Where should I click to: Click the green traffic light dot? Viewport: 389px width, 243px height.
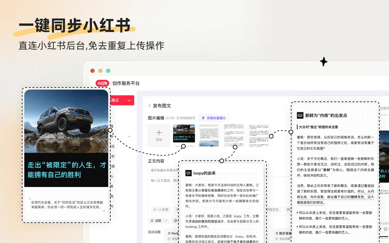point(108,70)
